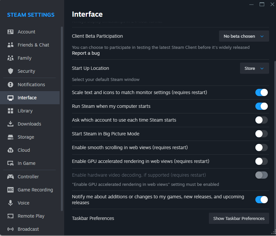Click the sidebar vertical scrollbar
This screenshot has height=236, width=276.
click(62, 119)
